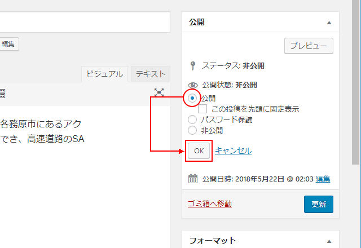
Task: Click inside the post title field
Action: coord(85,22)
